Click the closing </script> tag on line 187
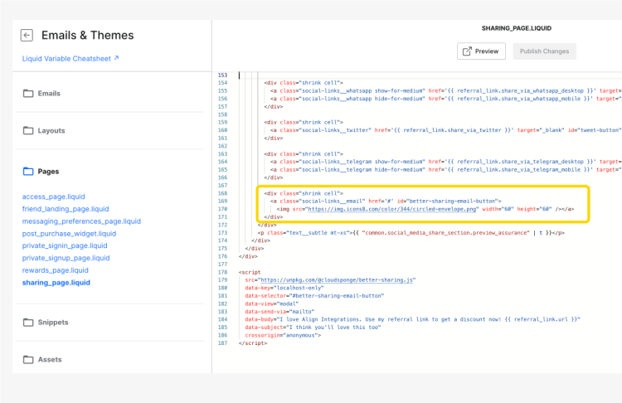Viewport: 622px width, 403px height. coord(253,343)
